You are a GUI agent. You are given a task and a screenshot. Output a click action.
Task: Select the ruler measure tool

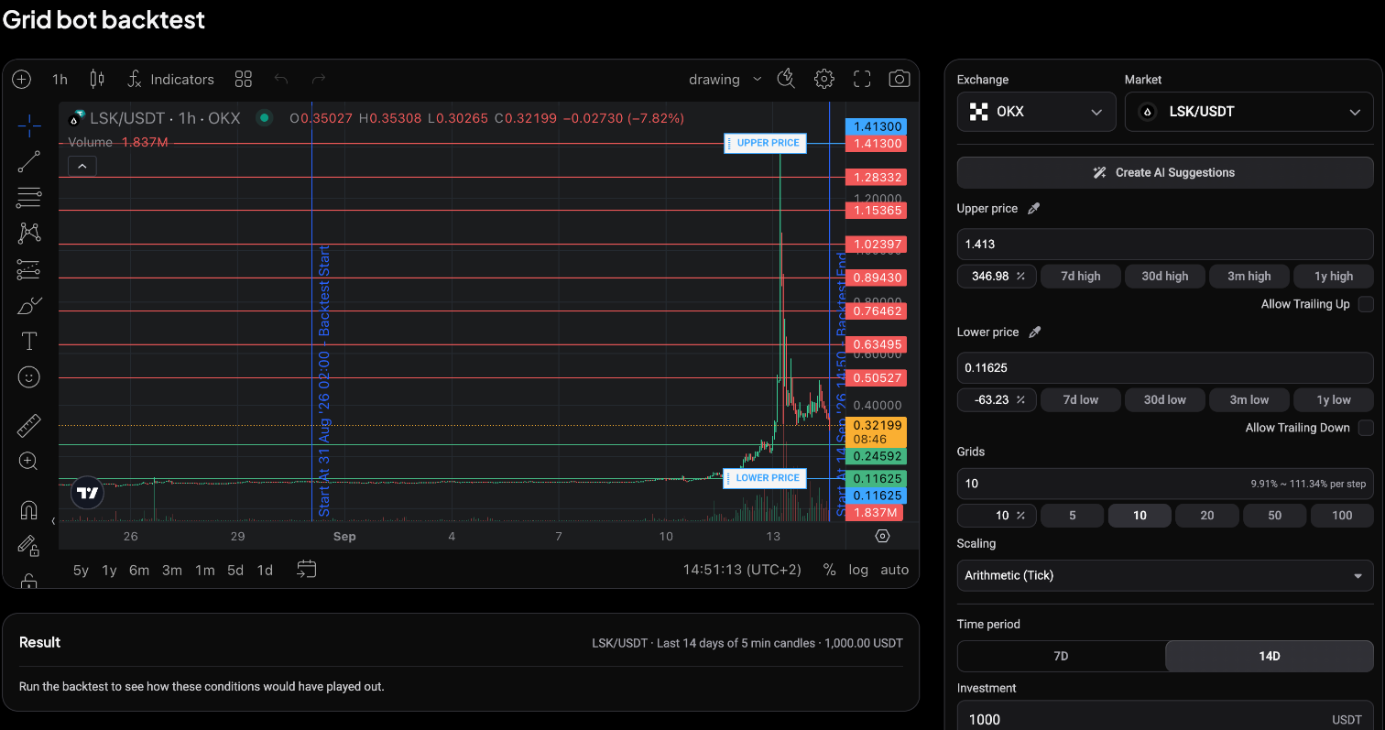[29, 426]
